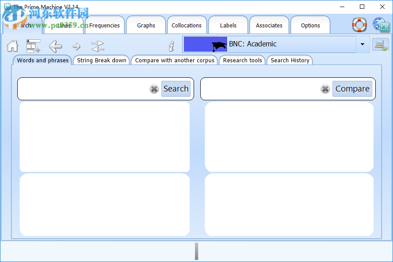Open Compare with another corpus sub-tab
The image size is (393, 262).
[175, 60]
